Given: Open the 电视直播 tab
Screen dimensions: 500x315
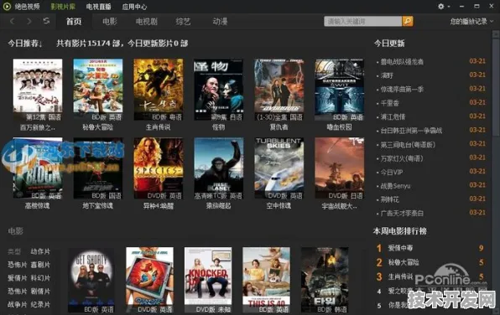Looking at the screenshot, I should (98, 7).
